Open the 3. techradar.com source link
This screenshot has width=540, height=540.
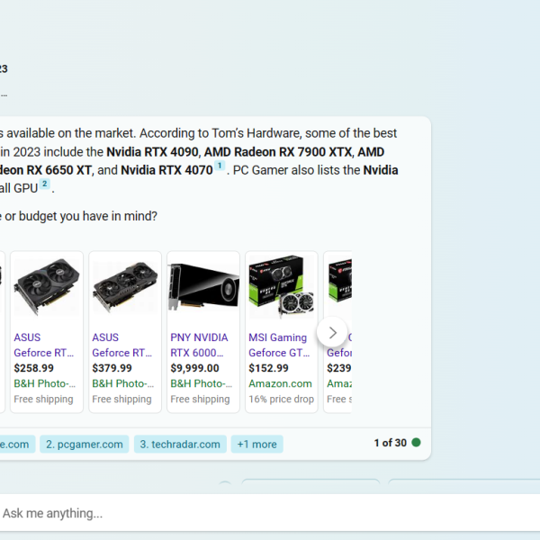click(180, 445)
